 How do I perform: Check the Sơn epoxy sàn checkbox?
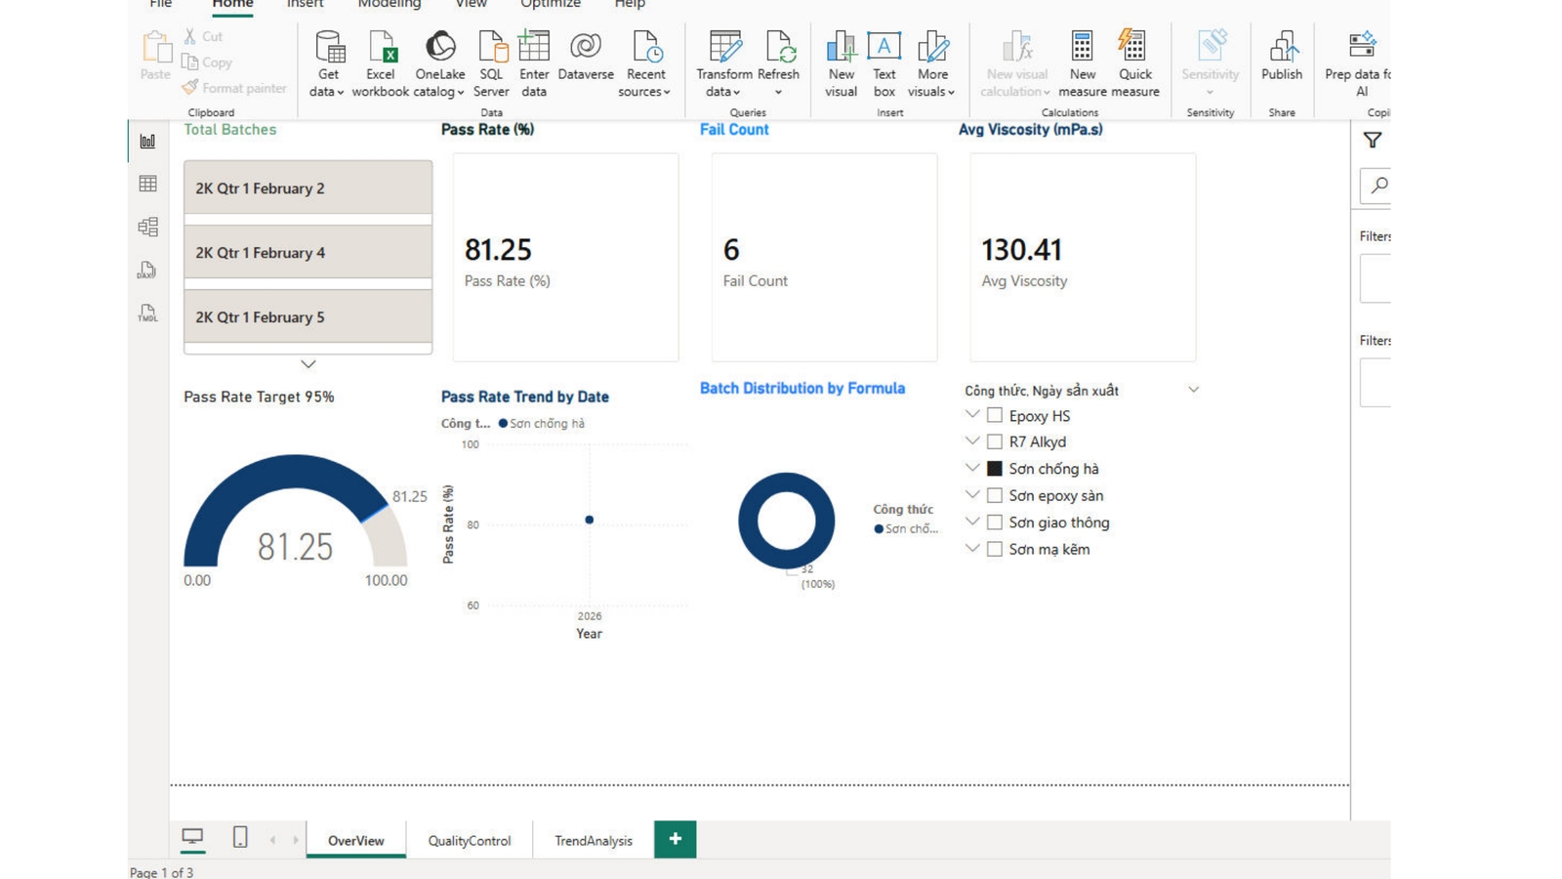995,495
